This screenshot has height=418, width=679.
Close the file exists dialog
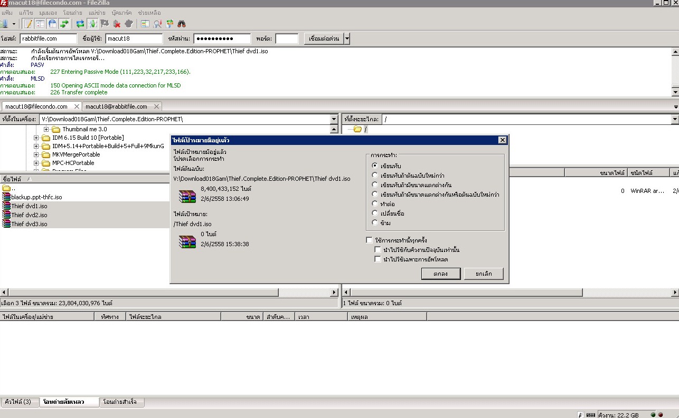point(503,140)
